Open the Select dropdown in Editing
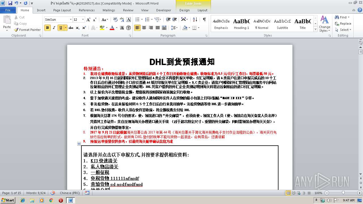Screen dimensions: 363x204 pyautogui.click(x=343, y=30)
